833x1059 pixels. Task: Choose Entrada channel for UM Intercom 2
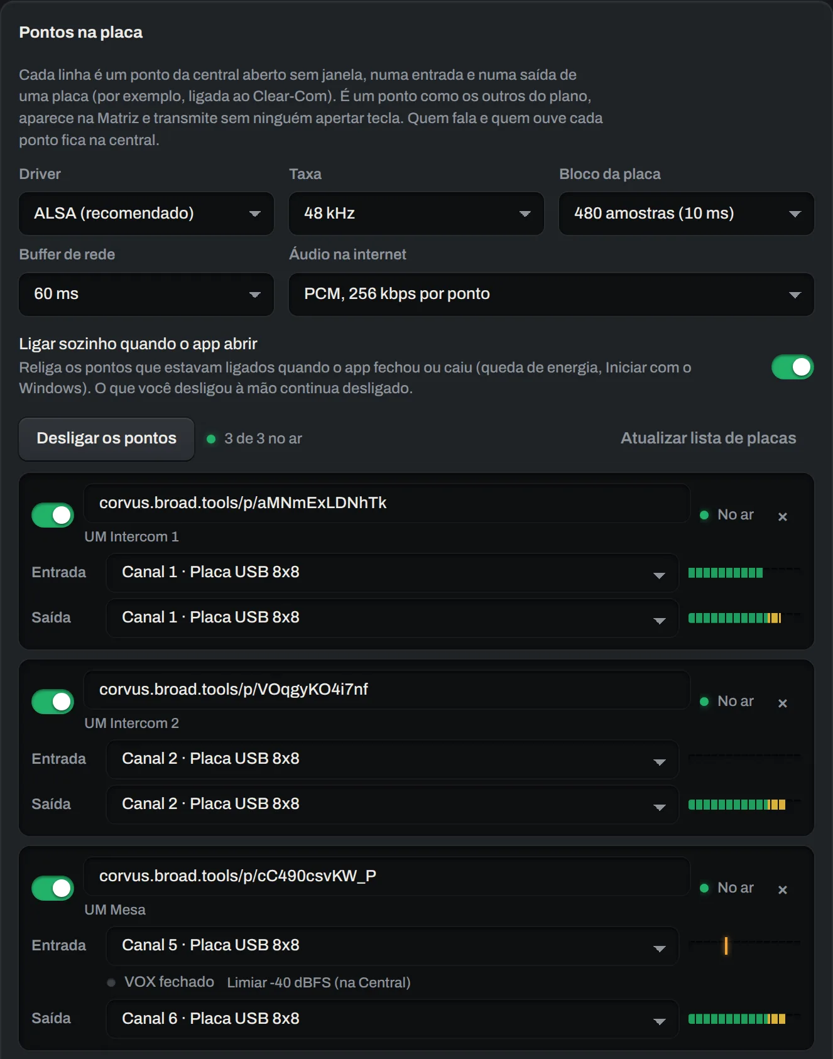point(393,759)
